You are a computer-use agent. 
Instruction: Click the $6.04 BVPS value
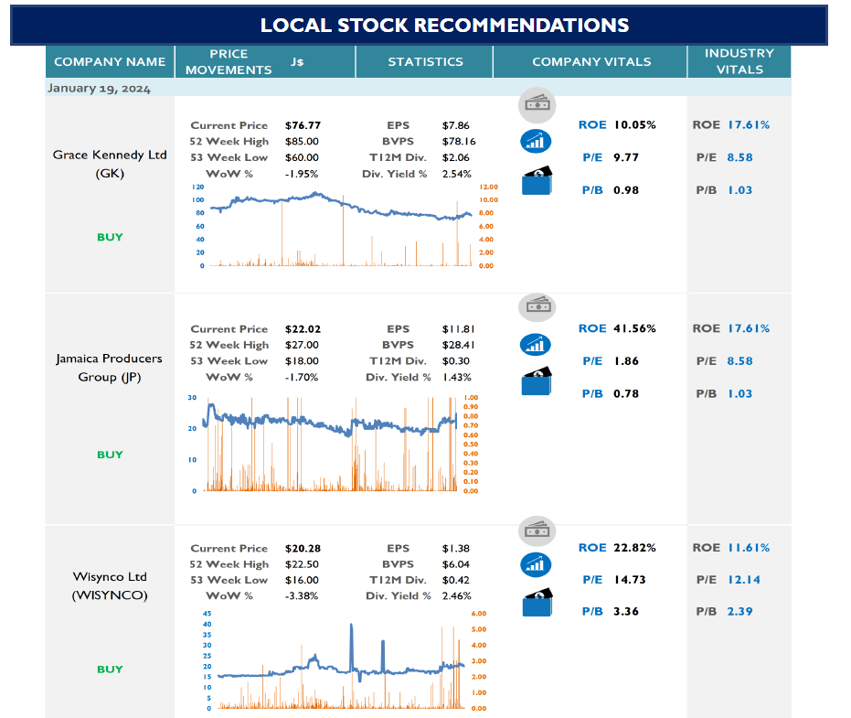click(x=455, y=564)
